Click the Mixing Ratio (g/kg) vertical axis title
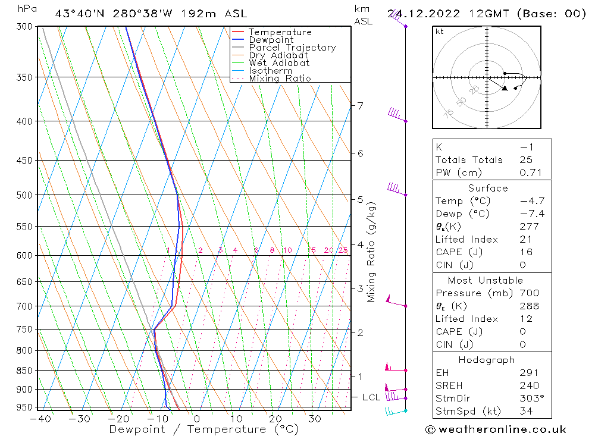 (371, 252)
